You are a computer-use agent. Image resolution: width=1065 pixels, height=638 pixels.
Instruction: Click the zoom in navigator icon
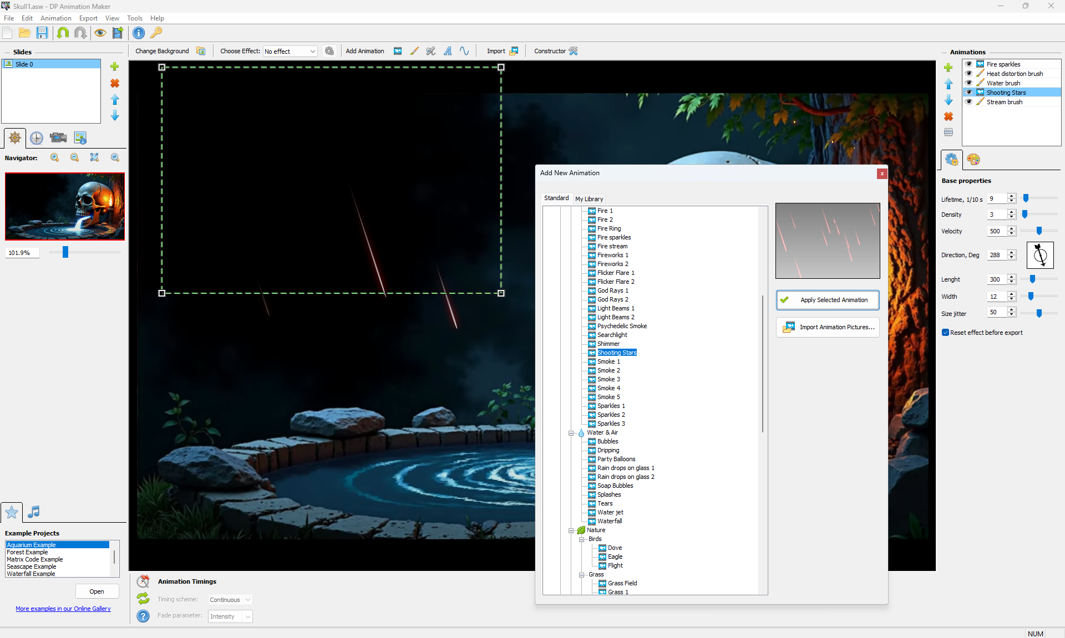click(54, 157)
